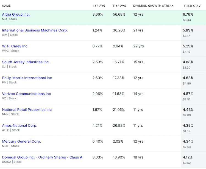
Task: Open Ames National Corp. link
Action: (x=20, y=126)
